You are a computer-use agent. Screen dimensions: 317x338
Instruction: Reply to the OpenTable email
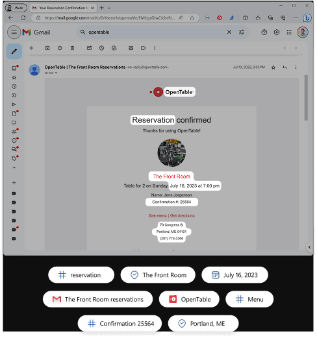tap(285, 67)
